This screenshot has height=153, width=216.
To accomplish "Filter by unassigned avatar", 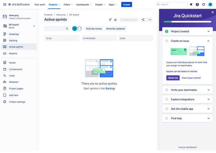I will 80,28.
